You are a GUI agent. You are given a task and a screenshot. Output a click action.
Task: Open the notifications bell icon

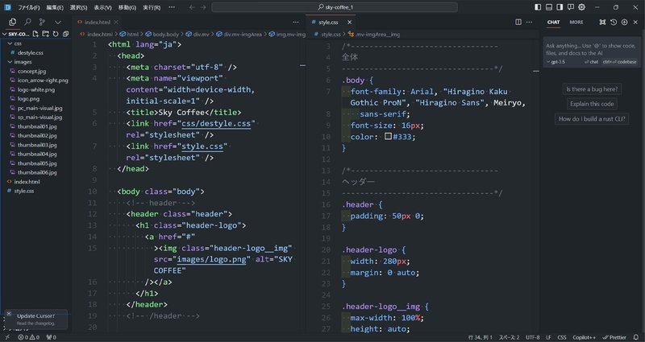tap(636, 337)
